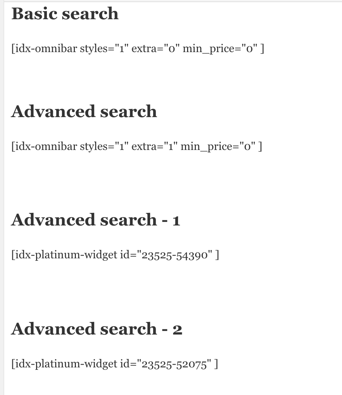342x395 pixels.
Task: Click the numeral 1 in the third heading
Action: 176,221
